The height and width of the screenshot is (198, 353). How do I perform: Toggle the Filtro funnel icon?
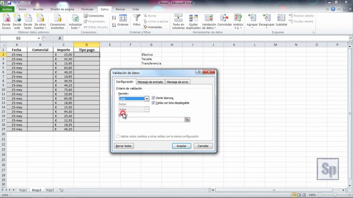tap(137, 20)
